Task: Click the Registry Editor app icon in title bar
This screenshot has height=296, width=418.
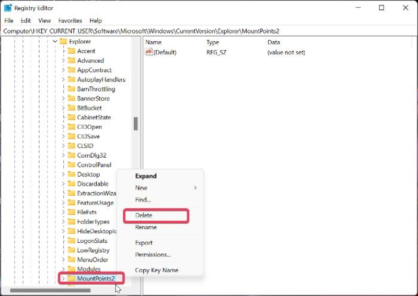Action: 8,8
